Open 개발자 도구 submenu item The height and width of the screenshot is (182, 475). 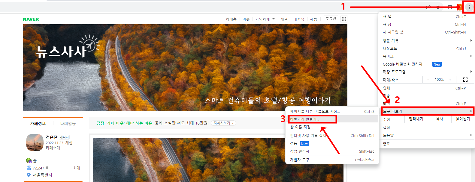point(332,160)
